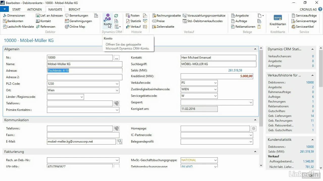Viewport: 323px width, 181px height.
Task: Open Angebote in Belege group
Action: pyautogui.click(x=240, y=16)
